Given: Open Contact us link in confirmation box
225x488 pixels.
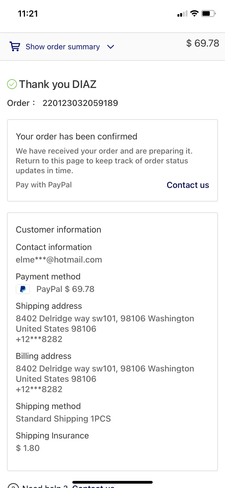Looking at the screenshot, I should point(188,185).
